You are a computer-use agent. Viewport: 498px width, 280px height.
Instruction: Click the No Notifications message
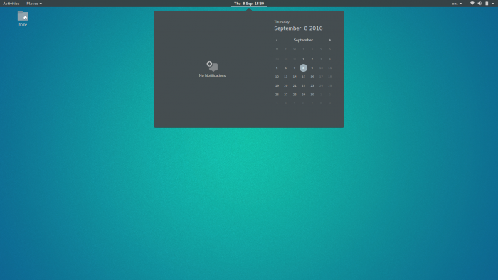point(212,75)
